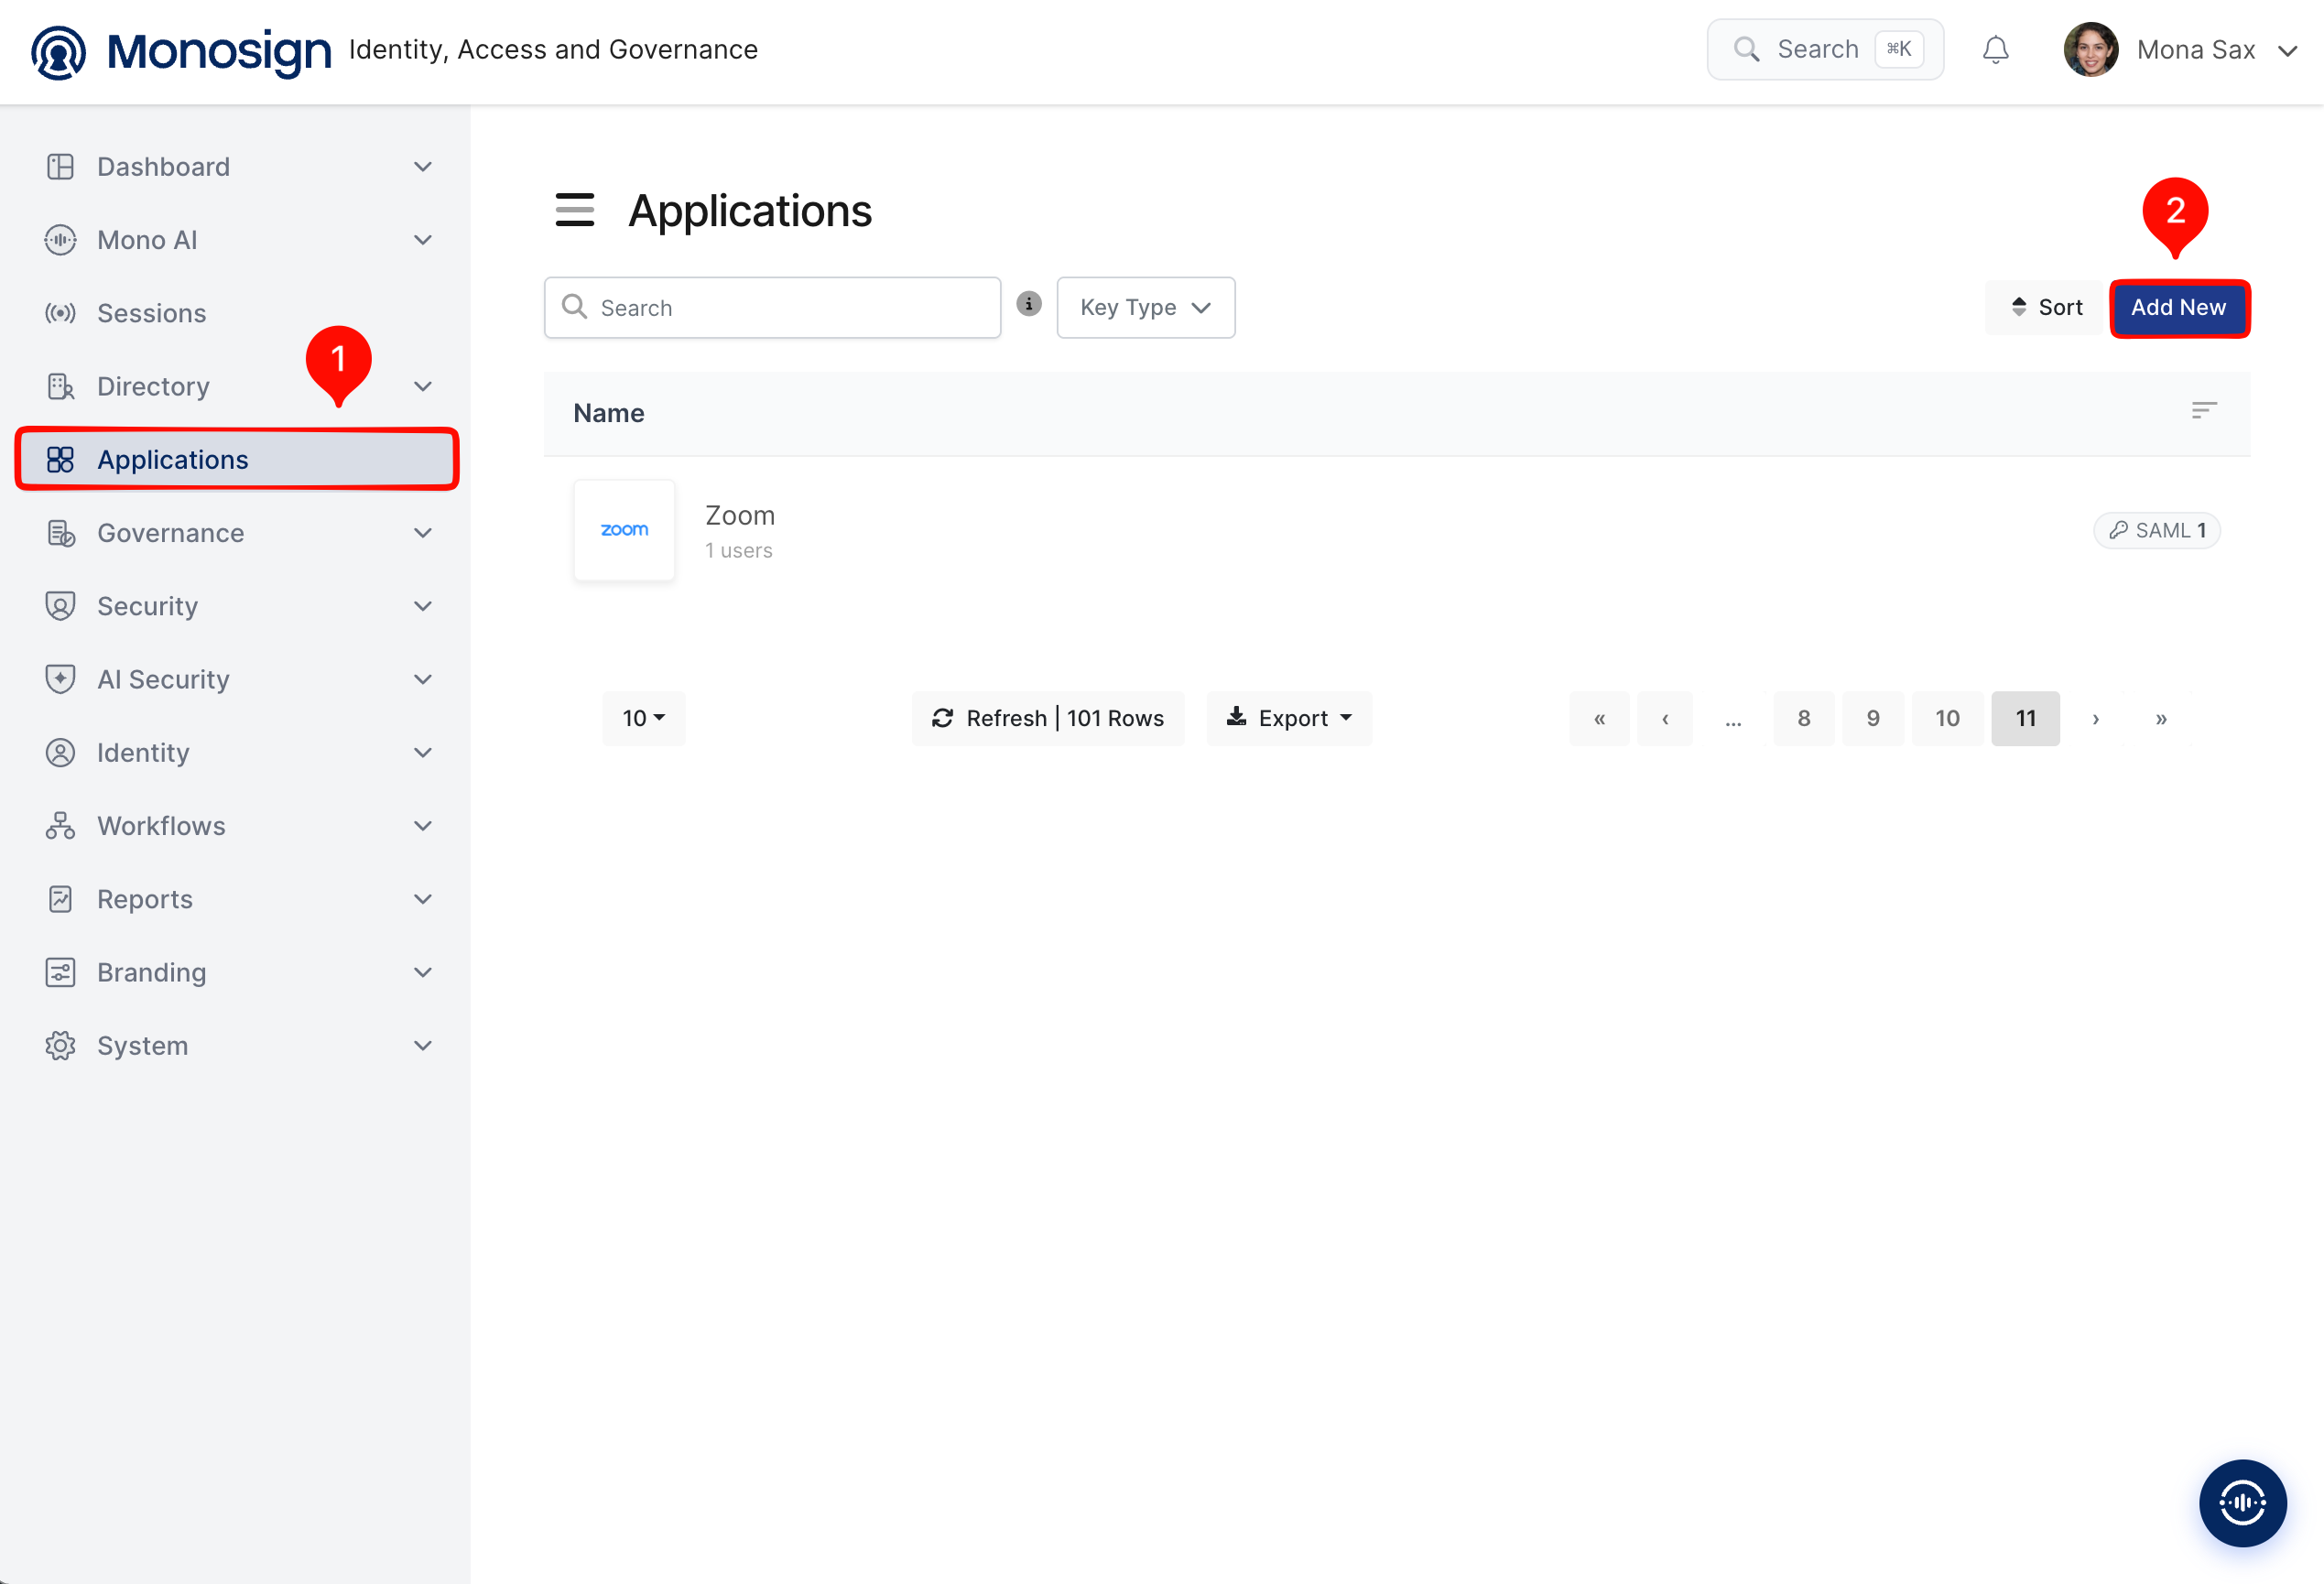
Task: Open the Zoom application logo thumbnail
Action: click(x=624, y=530)
